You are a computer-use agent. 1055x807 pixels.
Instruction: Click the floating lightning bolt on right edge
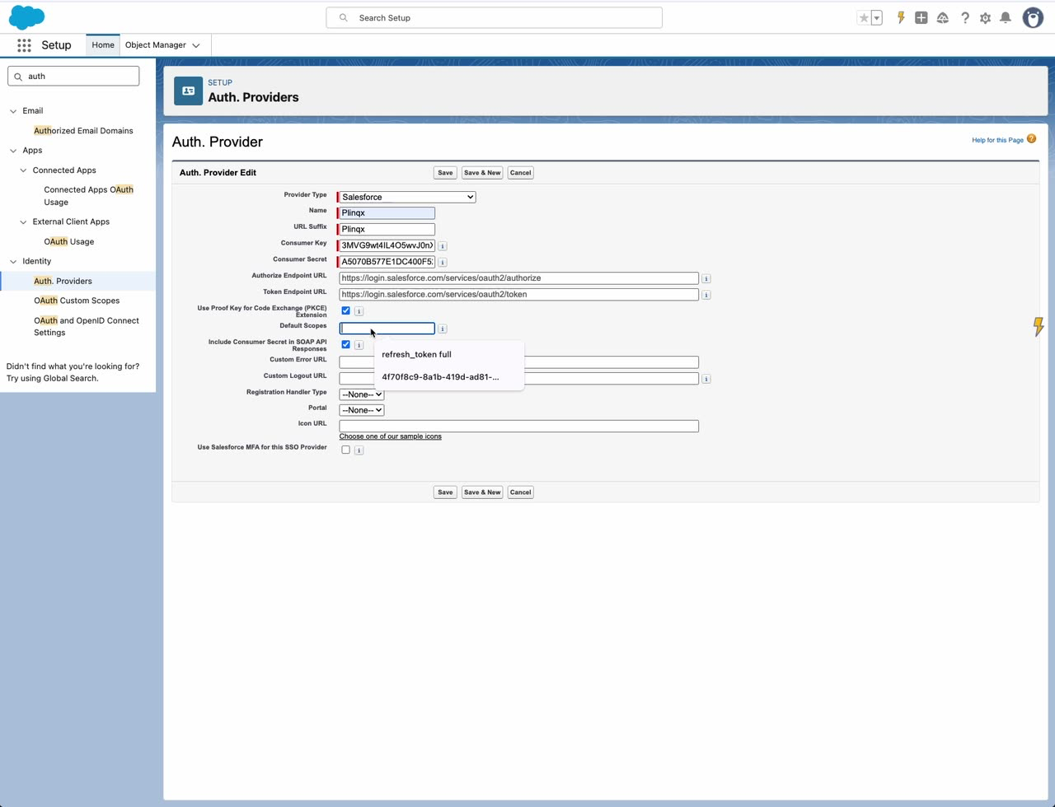[x=1039, y=326]
